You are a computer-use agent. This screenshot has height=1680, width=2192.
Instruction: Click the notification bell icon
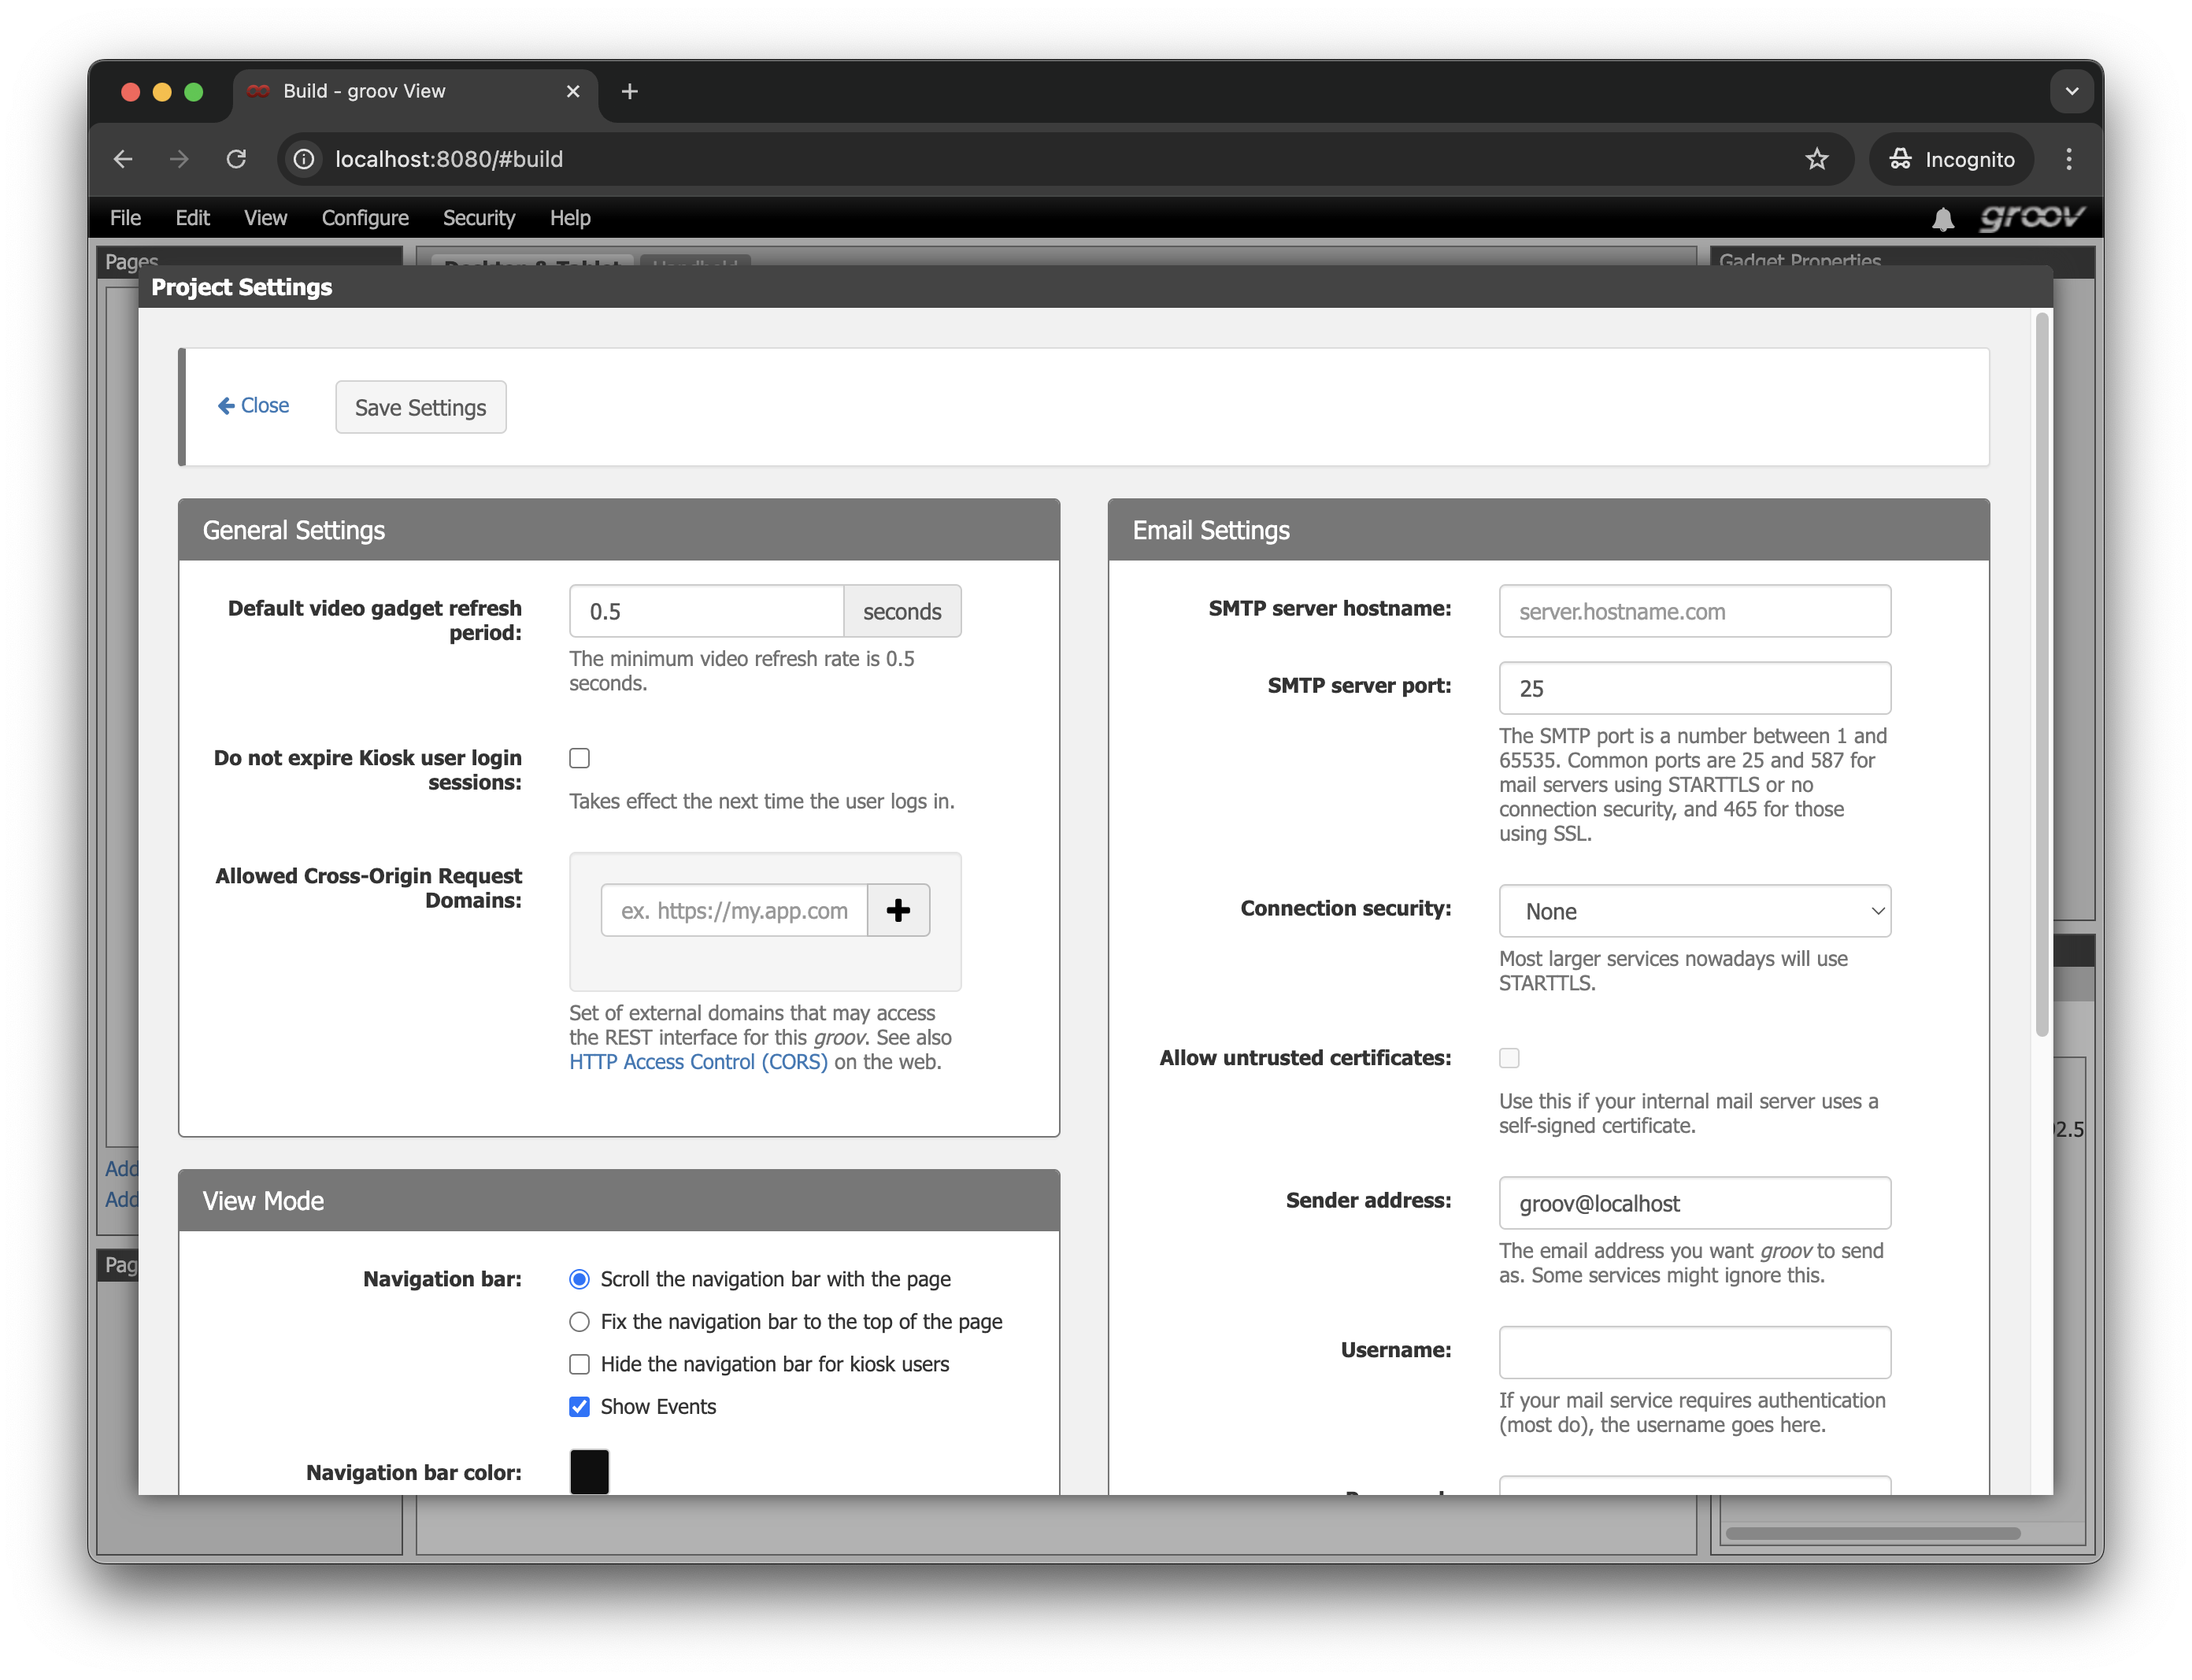click(x=1942, y=219)
